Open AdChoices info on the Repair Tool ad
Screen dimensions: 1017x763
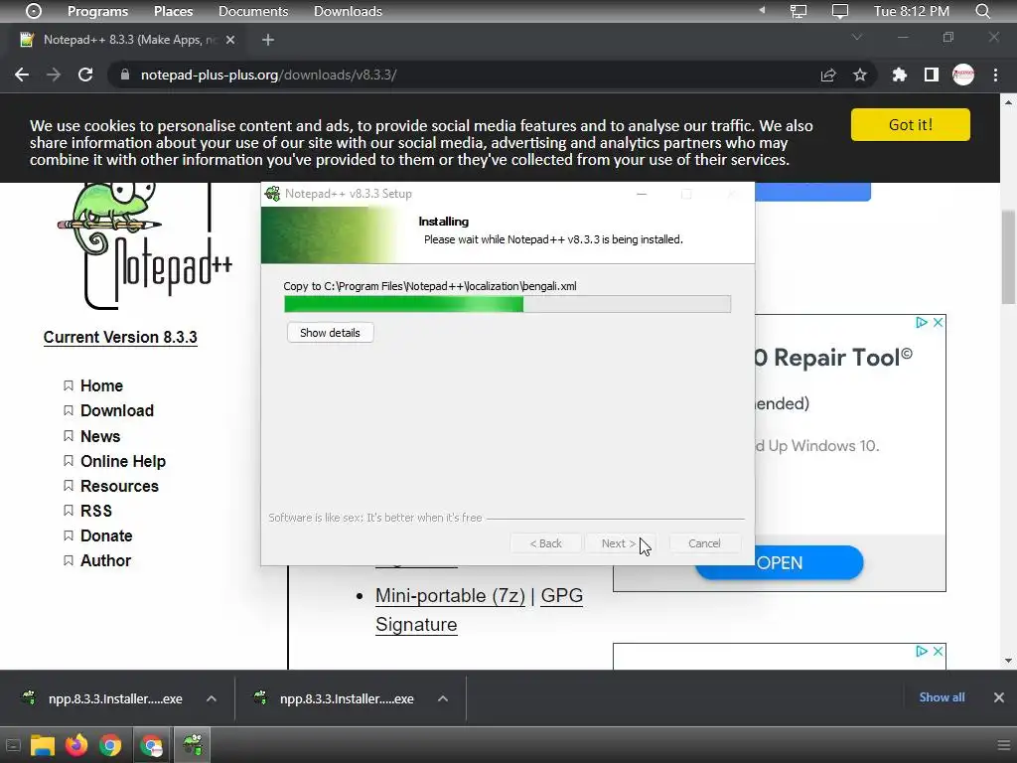tap(921, 323)
